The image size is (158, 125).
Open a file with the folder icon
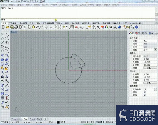[8, 27]
